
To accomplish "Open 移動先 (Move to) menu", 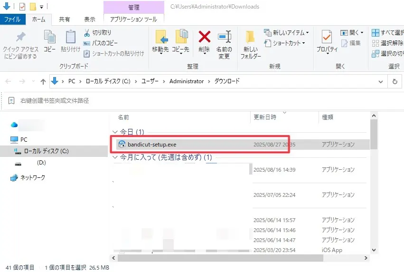I will (x=160, y=41).
